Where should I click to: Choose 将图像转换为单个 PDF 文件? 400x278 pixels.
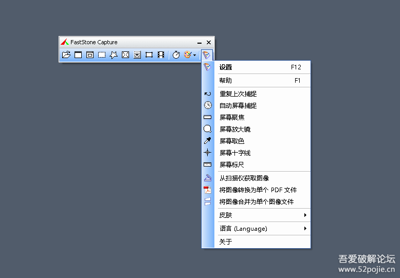(x=256, y=190)
